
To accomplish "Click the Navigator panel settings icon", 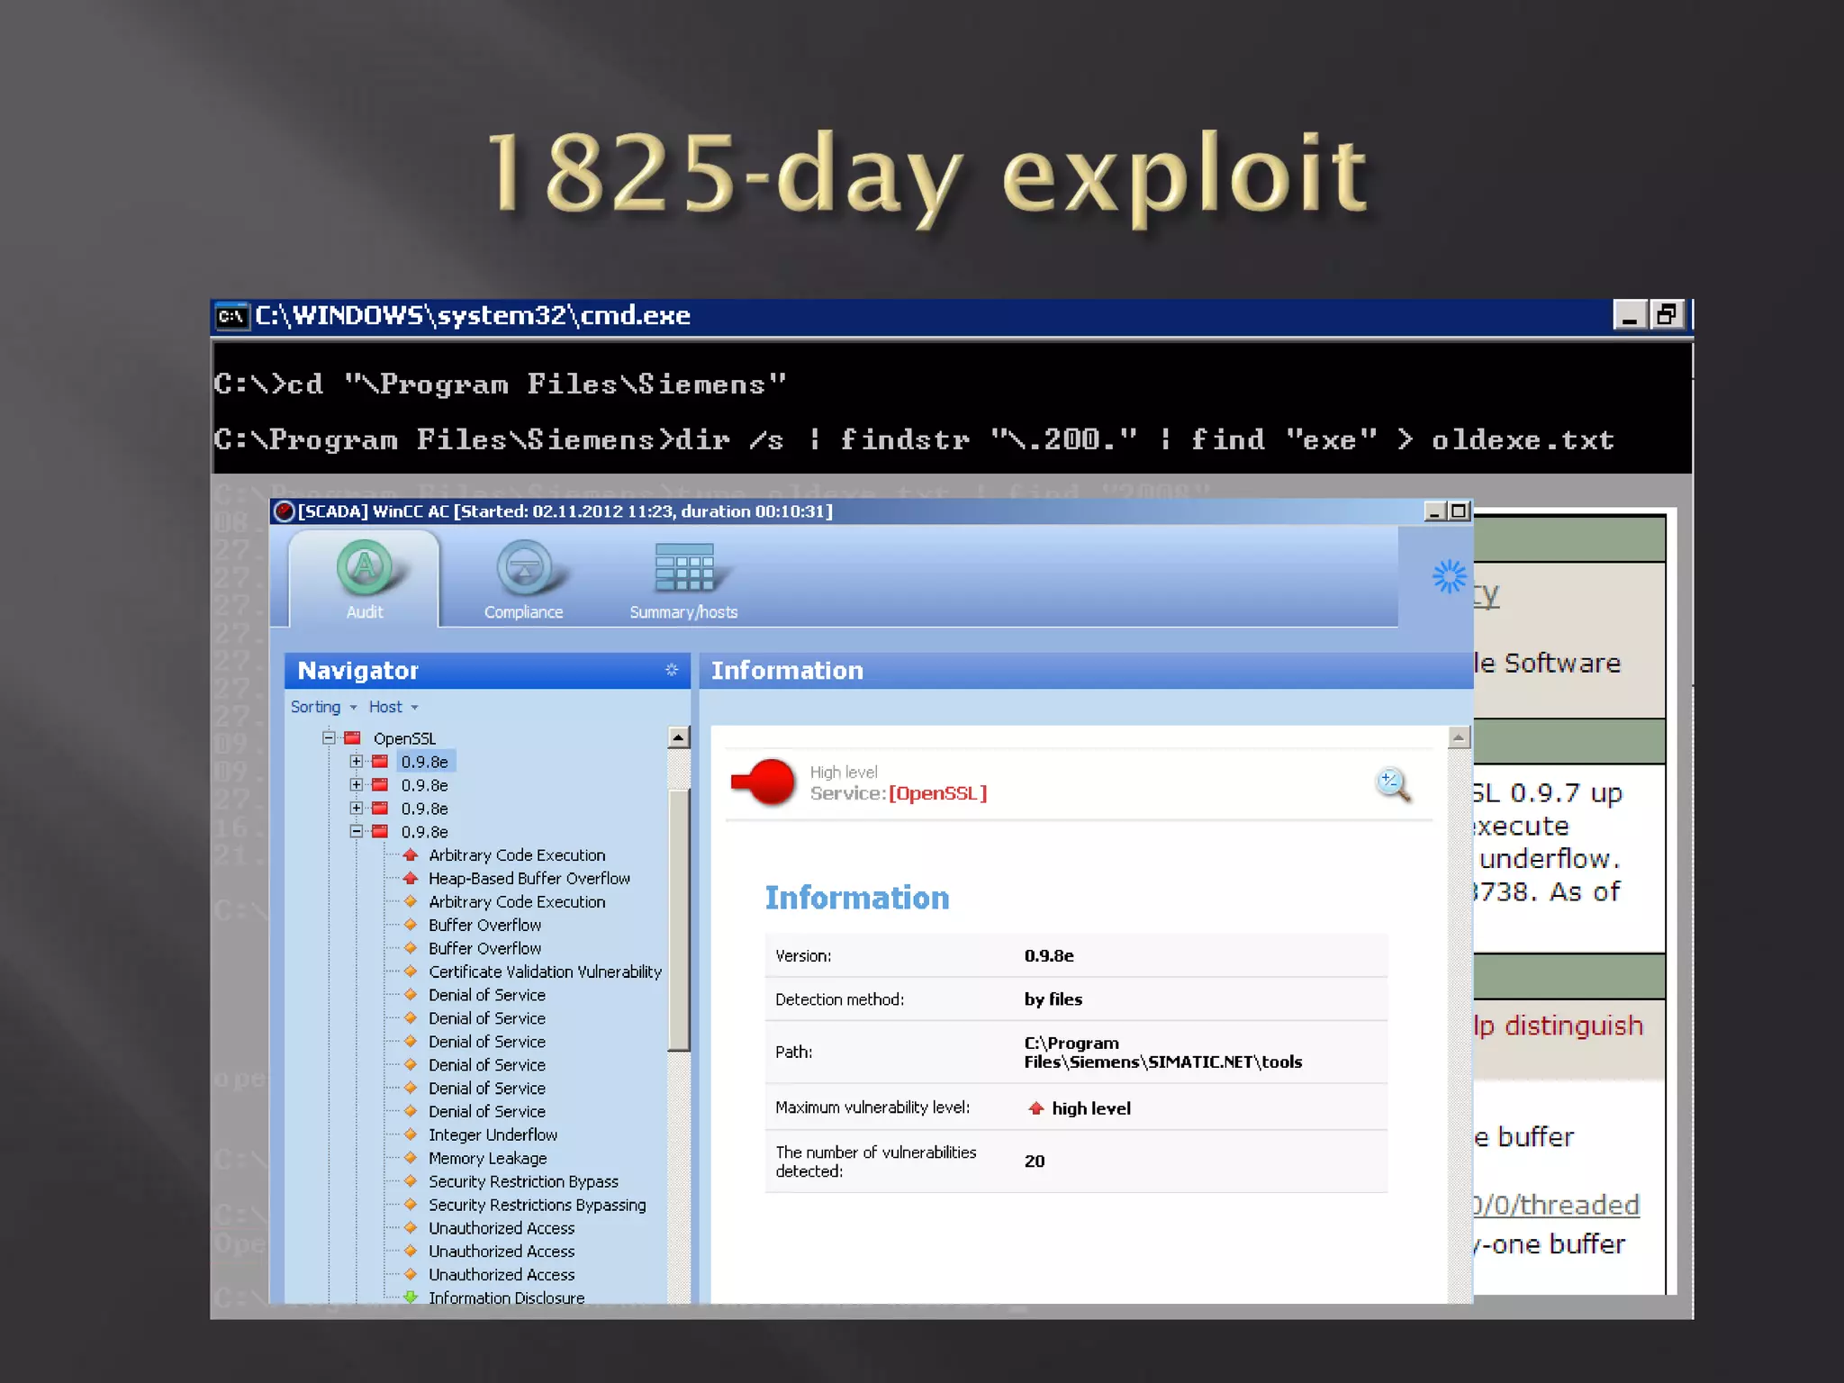I will [x=671, y=670].
